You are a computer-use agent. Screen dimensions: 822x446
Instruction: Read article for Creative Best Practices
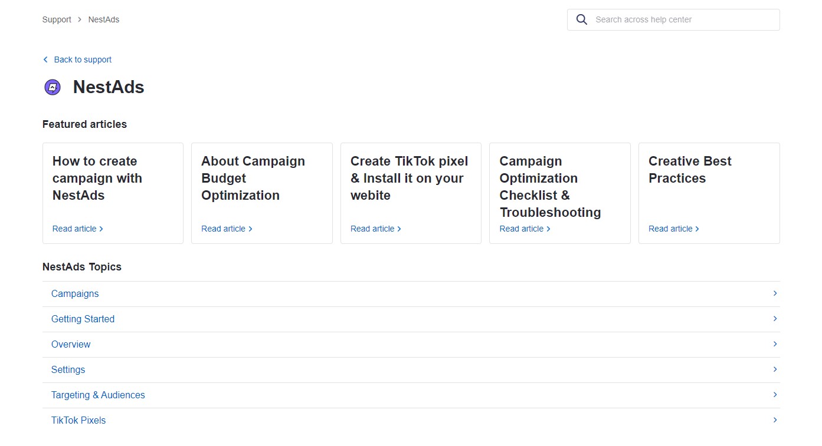(674, 229)
